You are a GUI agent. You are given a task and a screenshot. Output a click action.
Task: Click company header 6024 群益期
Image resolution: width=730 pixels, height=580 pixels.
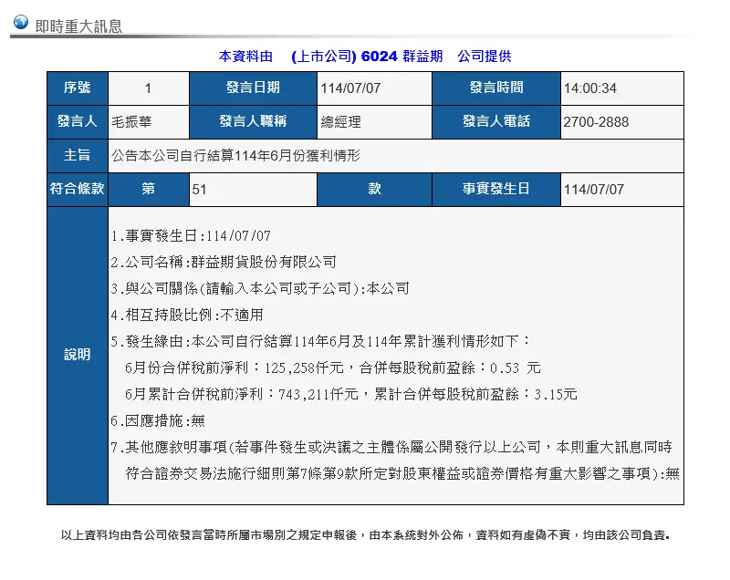click(x=401, y=57)
